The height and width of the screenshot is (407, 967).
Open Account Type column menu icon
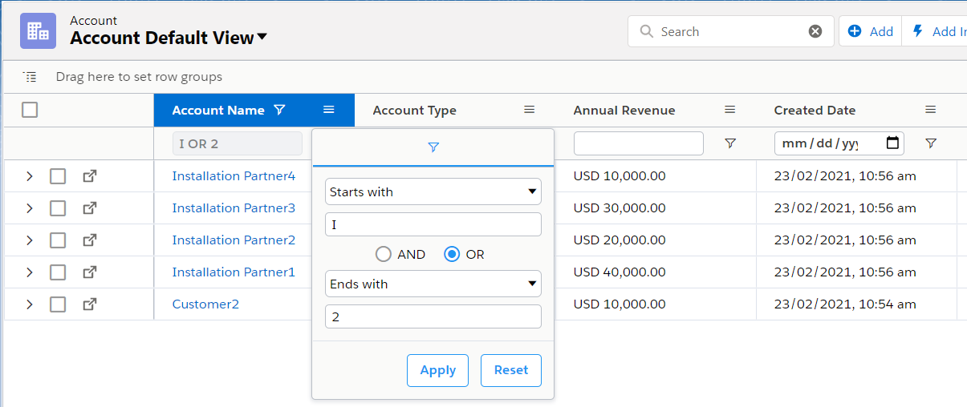(x=529, y=110)
